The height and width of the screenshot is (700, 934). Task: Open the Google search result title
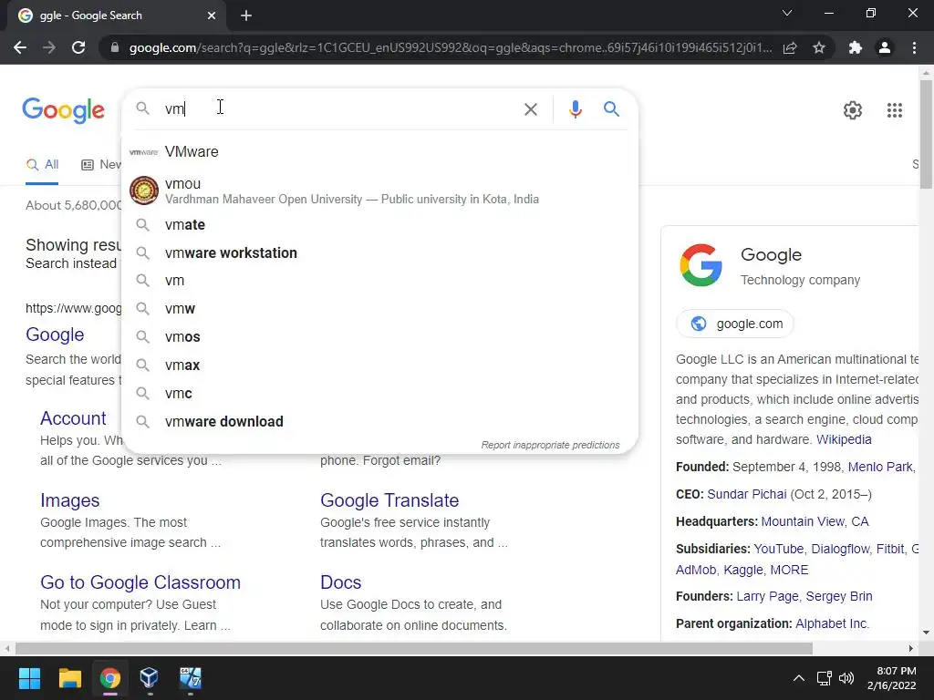(x=55, y=335)
